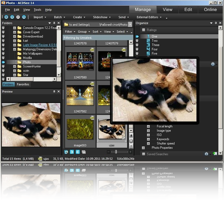Click the Forward navigation arrow
This screenshot has width=224, height=213.
[18, 17]
